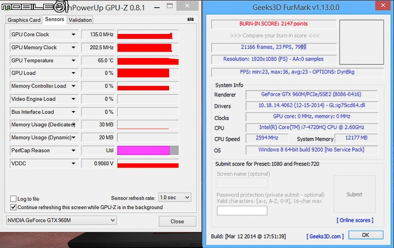Viewport: 394px width, 248px height.
Task: Click the BURN-IN SCORE 2147 points field
Action: click(x=274, y=24)
